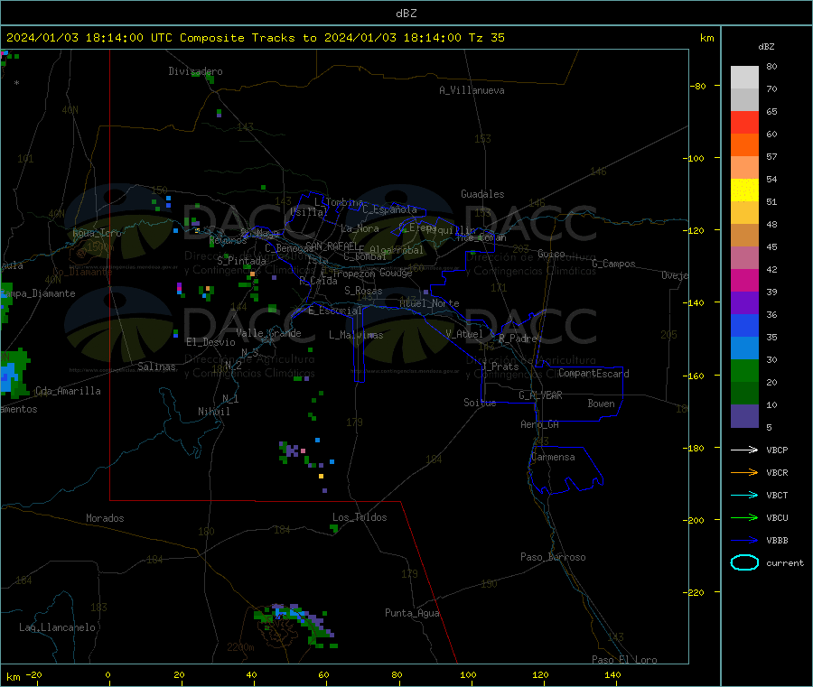Click the green VBCU arrow legend icon
Image resolution: width=813 pixels, height=687 pixels.
click(744, 517)
